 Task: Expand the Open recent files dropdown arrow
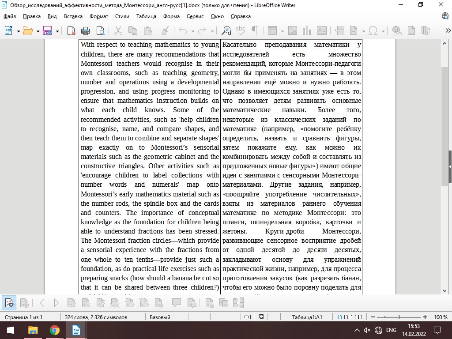click(x=38, y=31)
